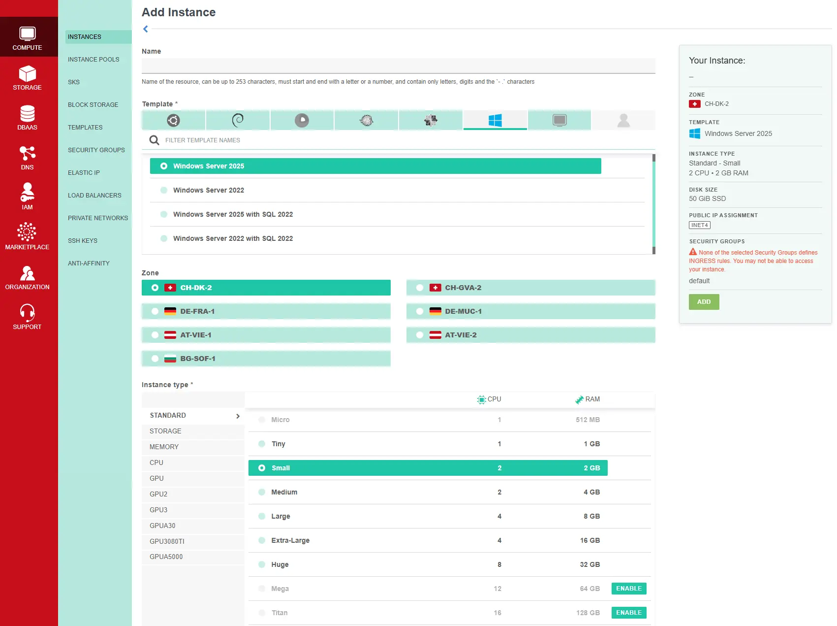Image resolution: width=837 pixels, height=626 pixels.
Task: Choose the Tiny instance size
Action: (428, 444)
